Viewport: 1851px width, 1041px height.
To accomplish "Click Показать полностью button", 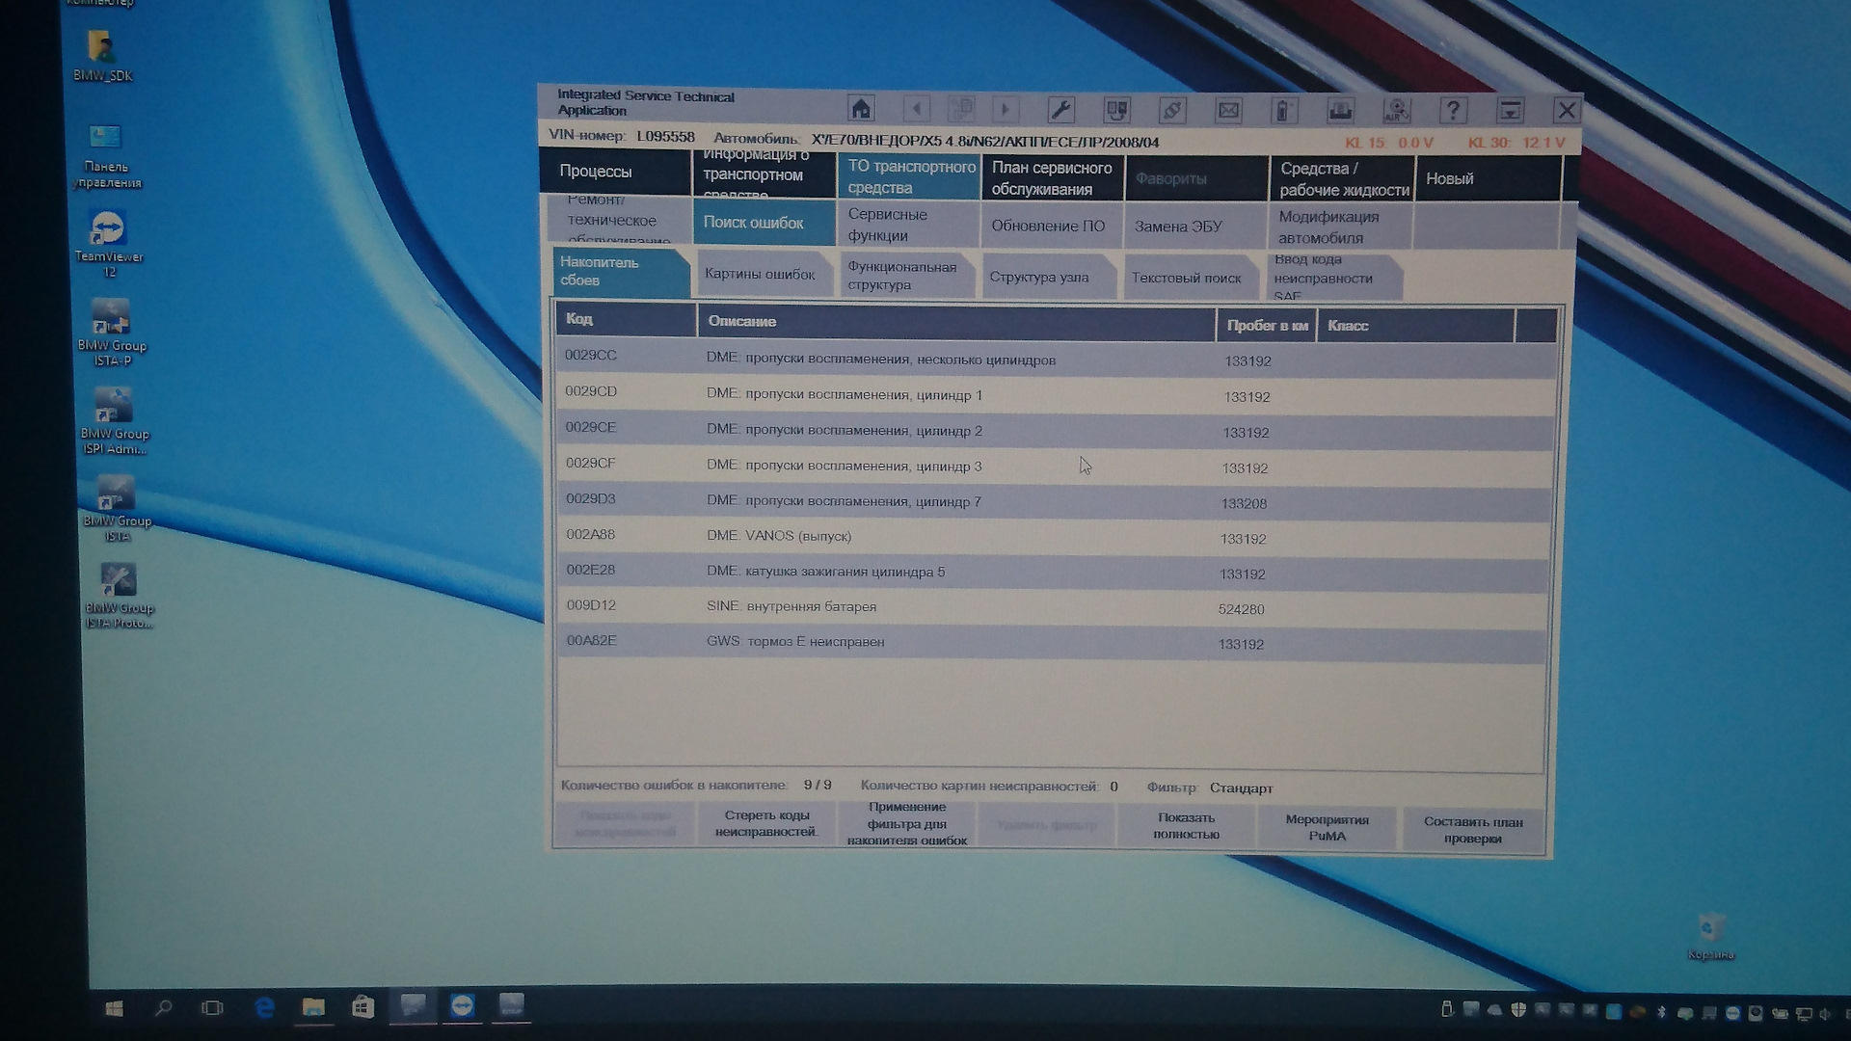I will [1186, 826].
